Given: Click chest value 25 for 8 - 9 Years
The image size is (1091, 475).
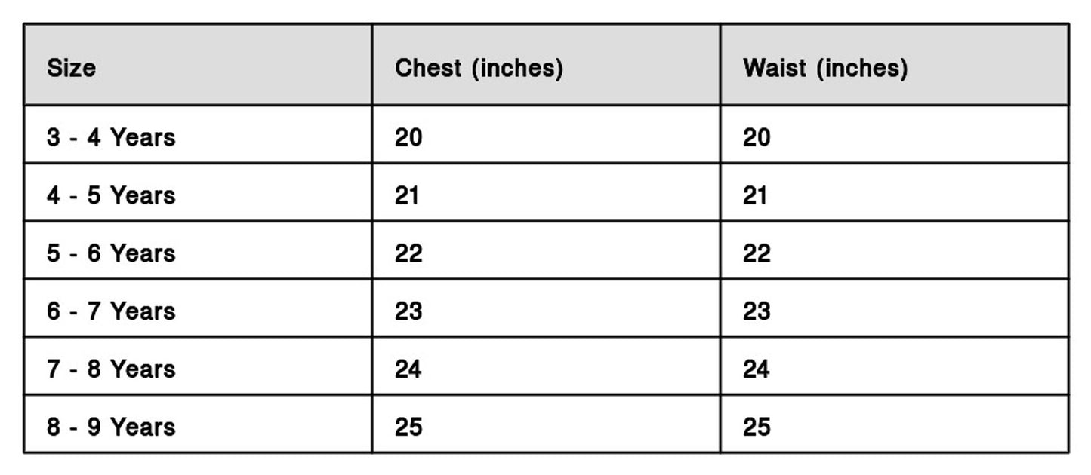Looking at the screenshot, I should point(408,427).
